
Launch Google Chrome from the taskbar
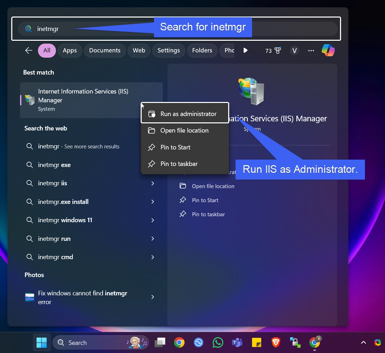point(179,342)
